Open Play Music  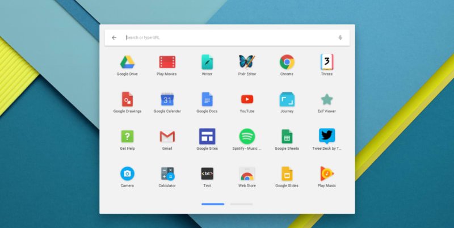327,174
